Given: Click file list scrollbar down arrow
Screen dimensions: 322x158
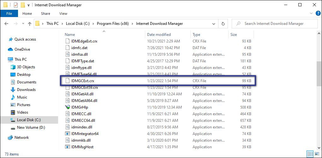Looking at the screenshot, I should point(319,148).
